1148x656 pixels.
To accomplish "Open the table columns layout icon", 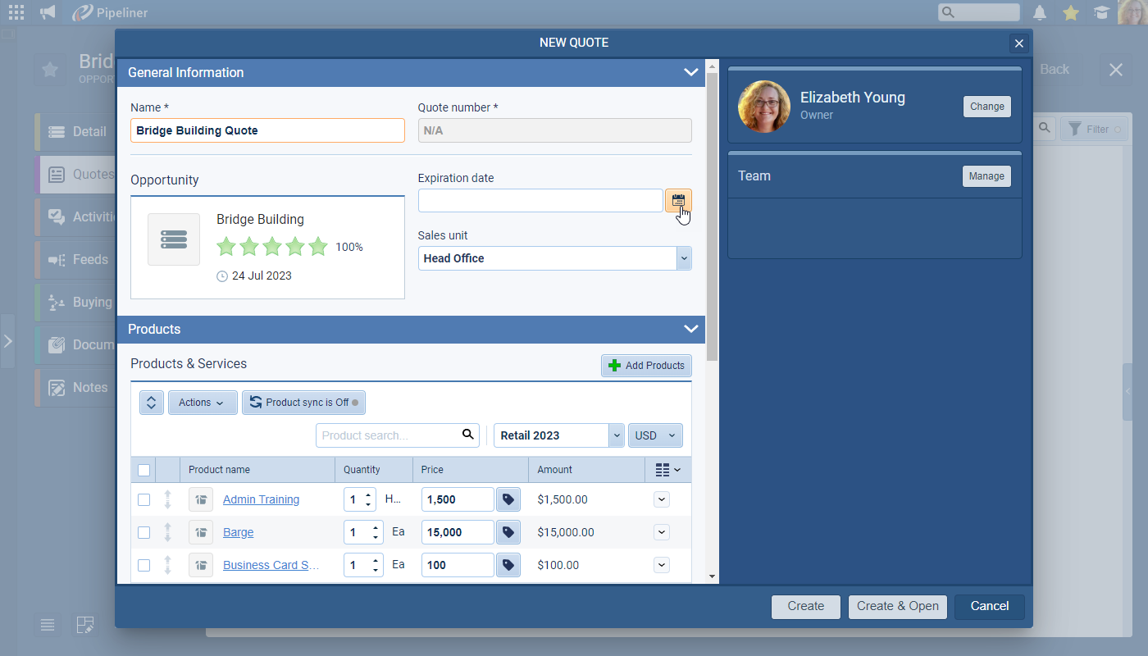I will (x=667, y=470).
